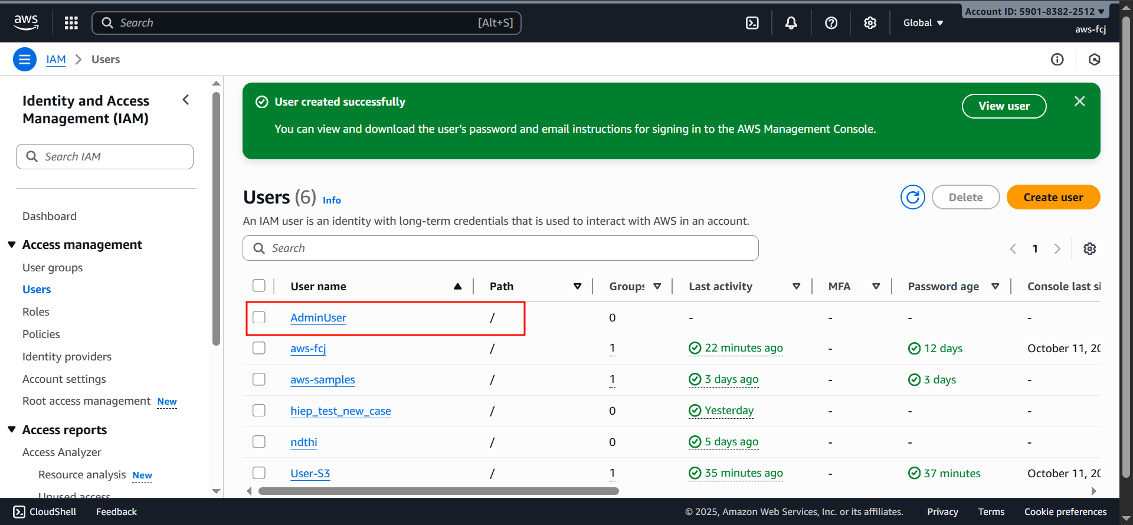Image resolution: width=1133 pixels, height=525 pixels.
Task: Open Identity providers in the sidebar
Action: tap(67, 357)
